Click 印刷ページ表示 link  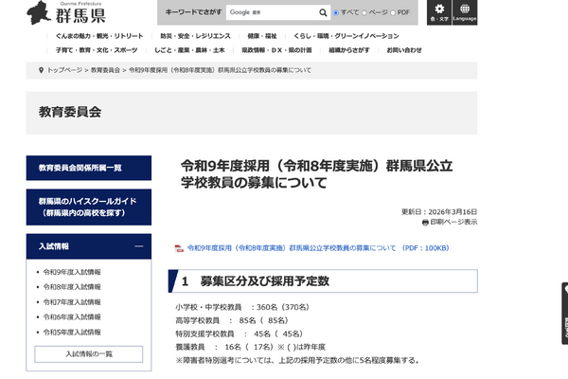point(453,222)
